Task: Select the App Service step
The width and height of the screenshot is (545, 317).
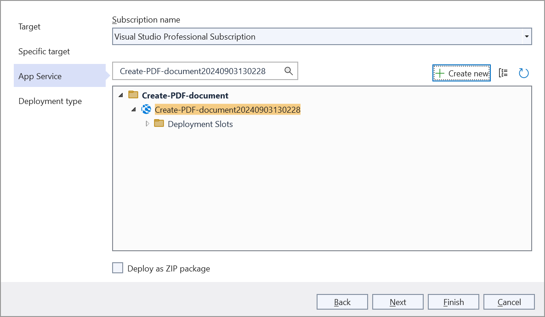Action: 40,76
